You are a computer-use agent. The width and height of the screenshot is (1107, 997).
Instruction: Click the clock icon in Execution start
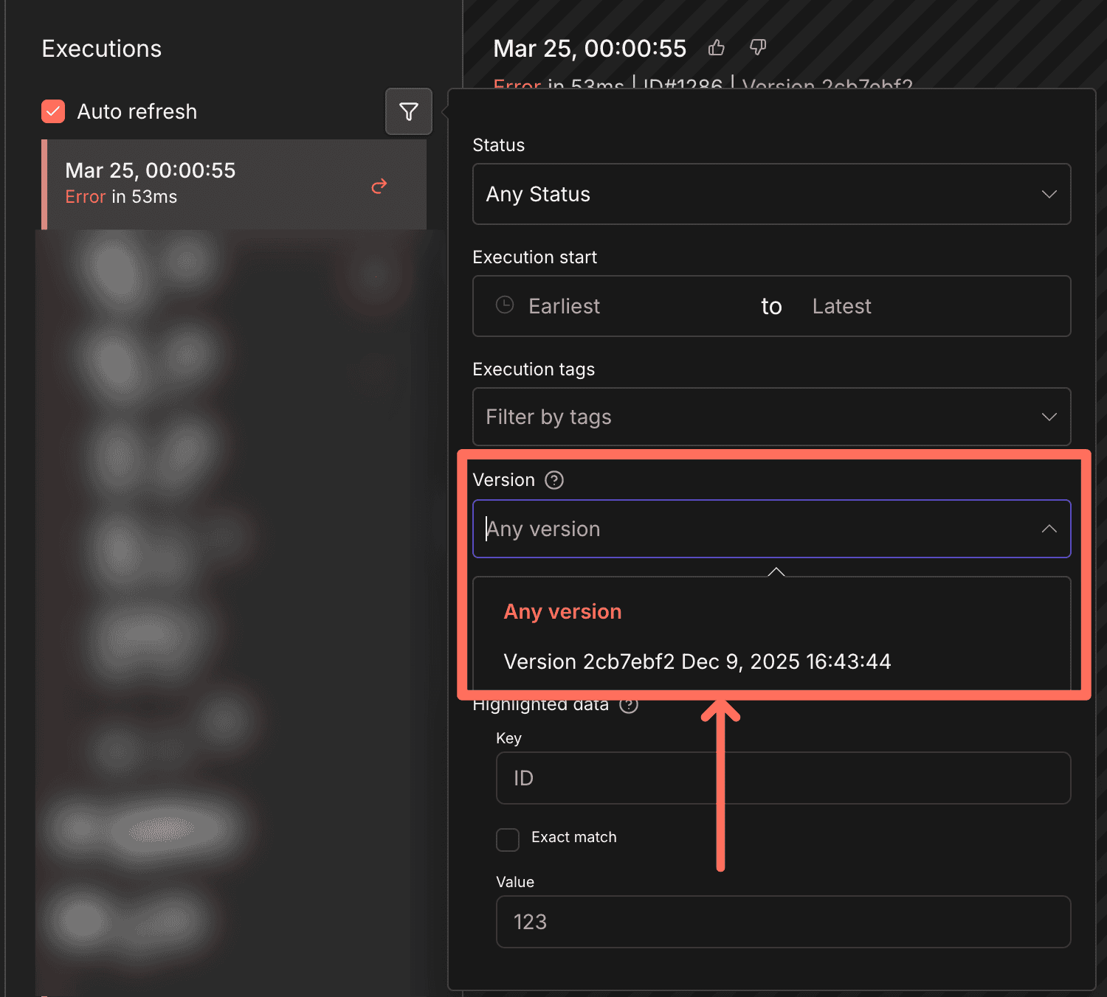pos(505,305)
